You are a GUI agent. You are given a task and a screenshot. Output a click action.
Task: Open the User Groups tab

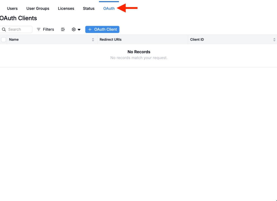tap(38, 8)
